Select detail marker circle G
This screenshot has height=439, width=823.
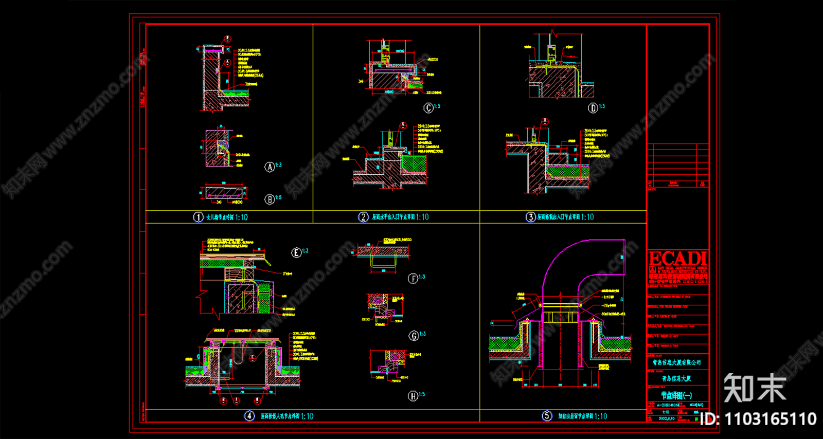[x=414, y=336]
